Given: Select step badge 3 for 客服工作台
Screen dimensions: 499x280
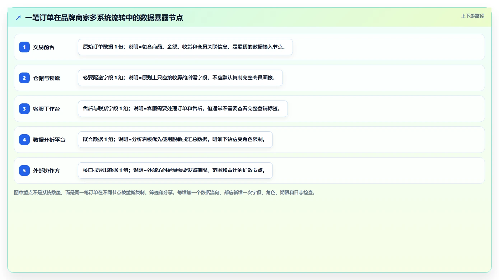Looking at the screenshot, I should pyautogui.click(x=24, y=109).
